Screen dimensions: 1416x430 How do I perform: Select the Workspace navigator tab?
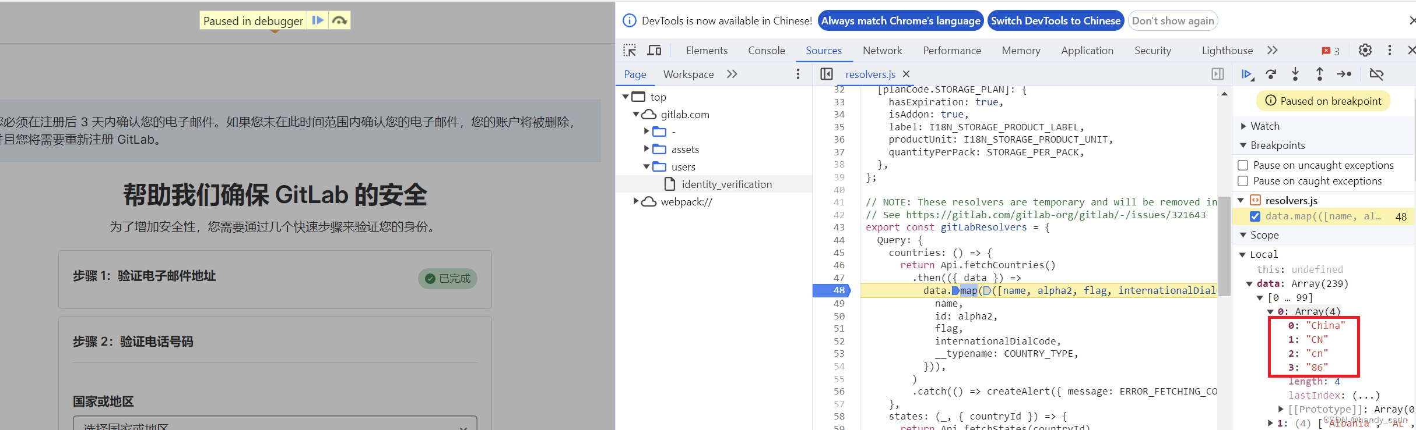[x=688, y=74]
